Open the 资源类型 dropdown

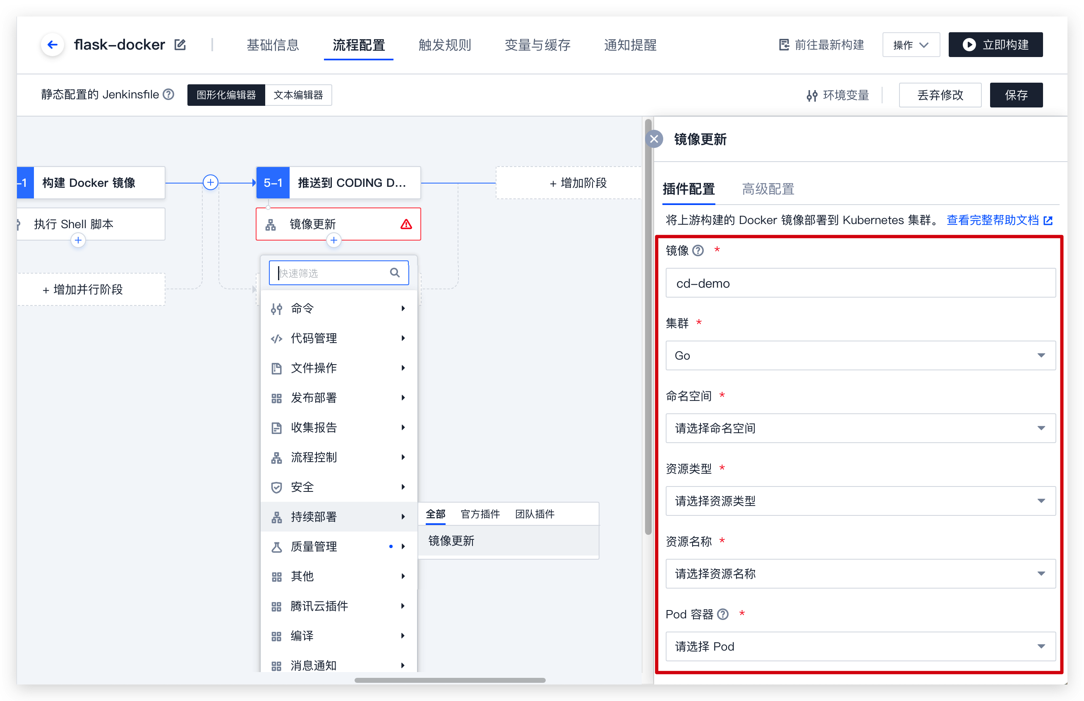[860, 501]
